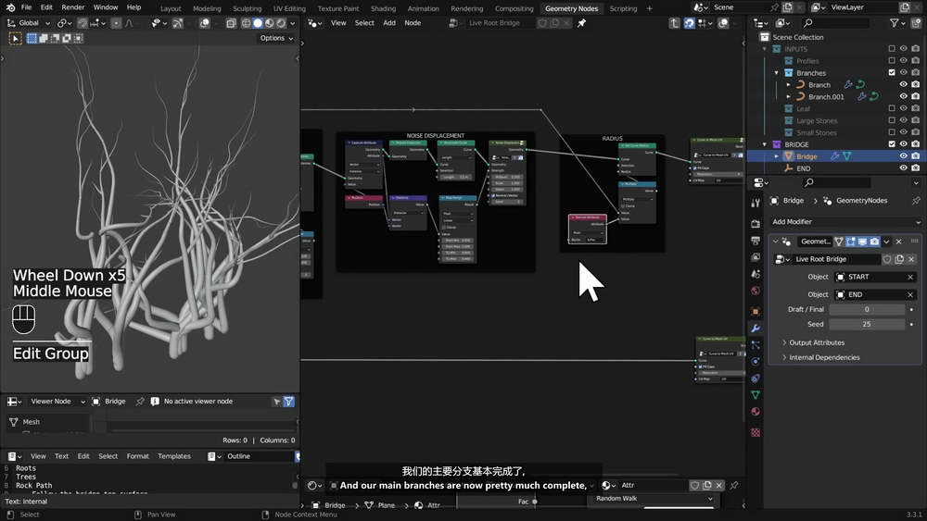Toggle fake user shield for Live Root Bridge

(887, 259)
